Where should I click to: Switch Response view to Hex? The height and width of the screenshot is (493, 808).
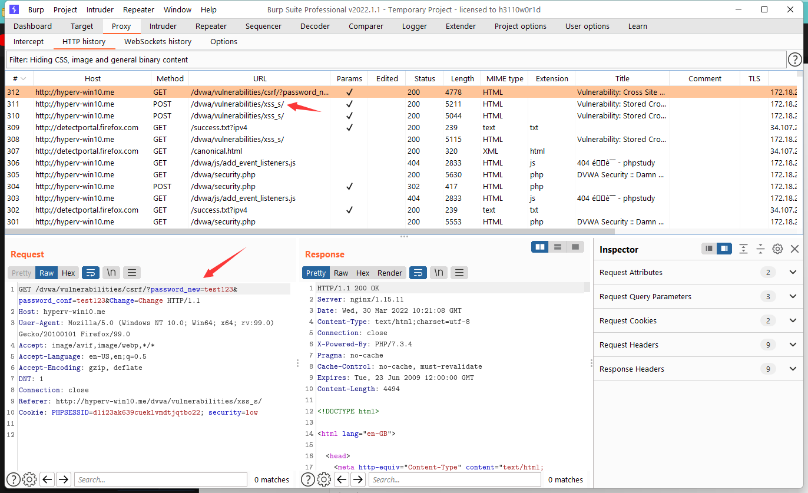click(363, 273)
